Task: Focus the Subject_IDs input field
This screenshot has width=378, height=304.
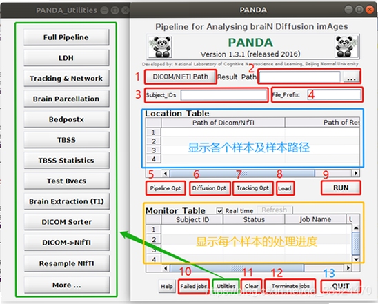Action: [x=223, y=95]
